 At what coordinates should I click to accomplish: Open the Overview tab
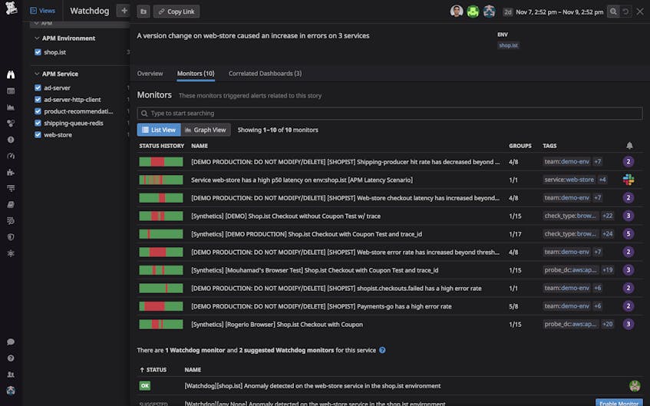[x=150, y=74]
